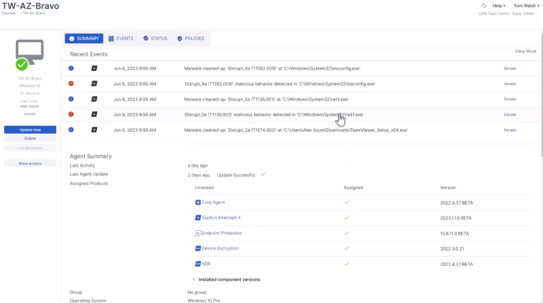This screenshot has height=303, width=543.
Task: Open the Tom Walsh account menu
Action: click(526, 6)
